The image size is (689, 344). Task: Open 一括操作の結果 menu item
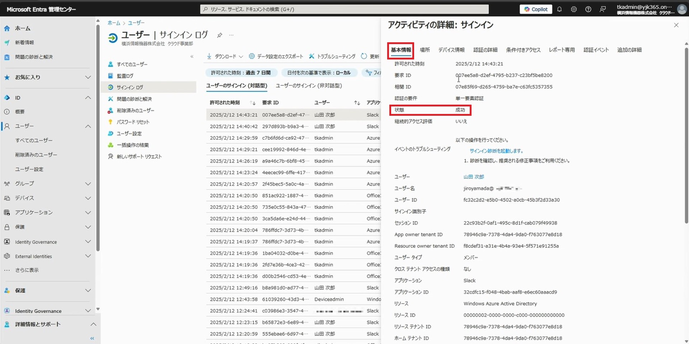pyautogui.click(x=133, y=145)
